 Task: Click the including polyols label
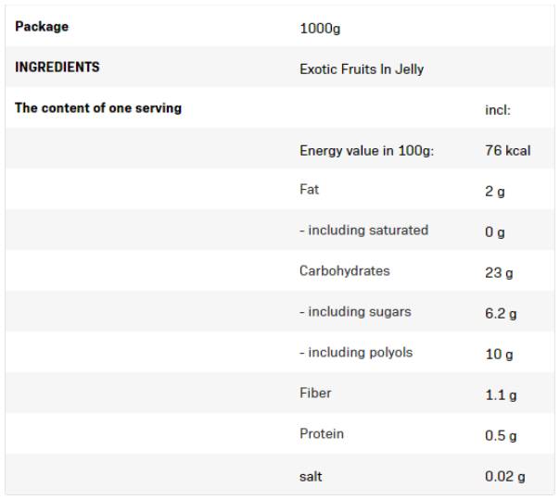(356, 353)
